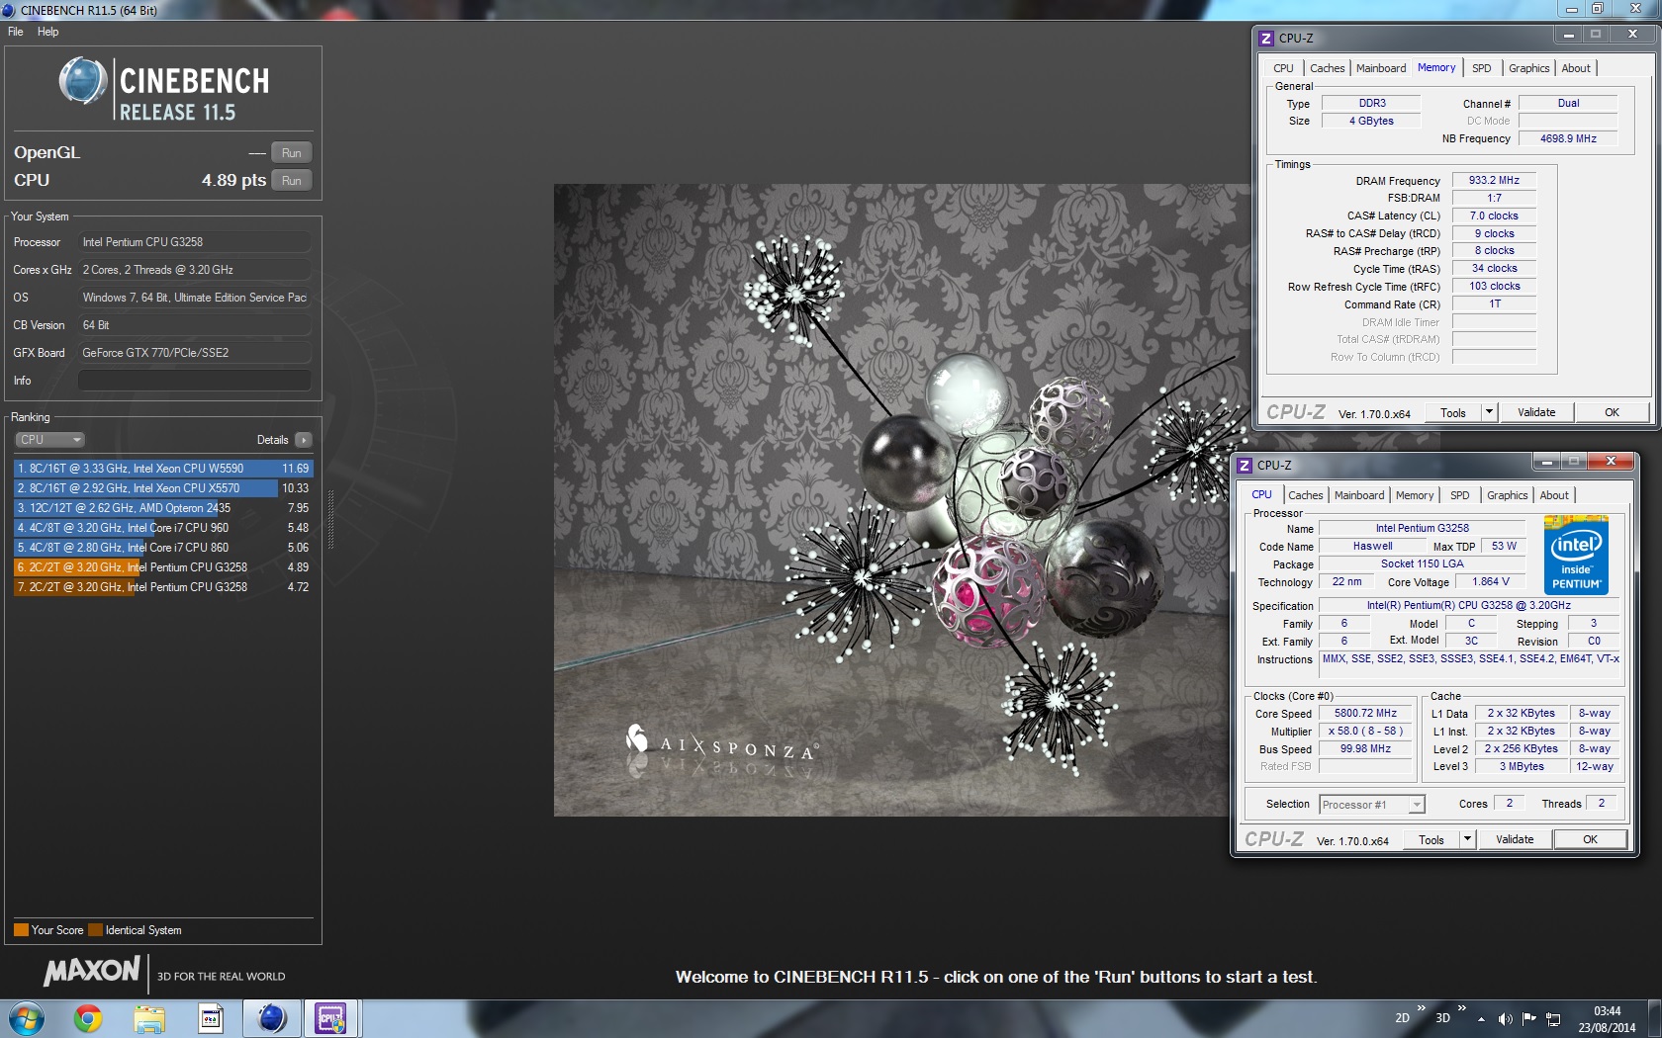The height and width of the screenshot is (1038, 1662).
Task: Switch to the CPU-Z taskbar icon
Action: [x=330, y=1018]
